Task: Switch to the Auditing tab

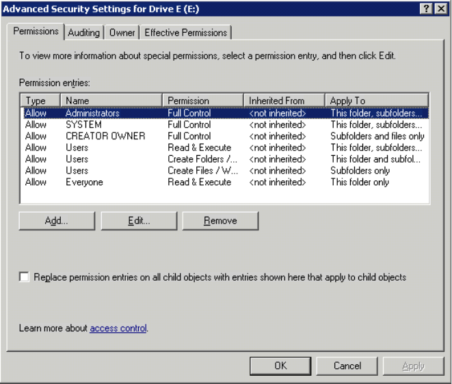Action: tap(84, 33)
